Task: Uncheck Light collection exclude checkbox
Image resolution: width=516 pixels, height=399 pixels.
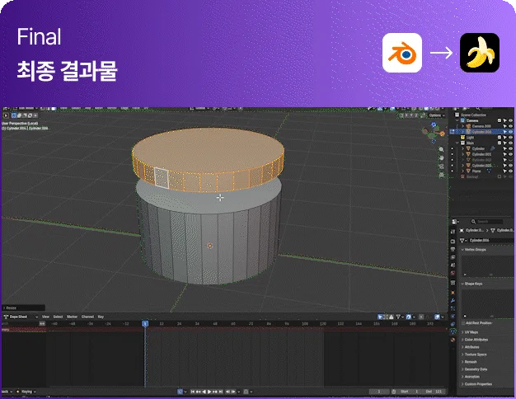Action: pyautogui.click(x=500, y=138)
